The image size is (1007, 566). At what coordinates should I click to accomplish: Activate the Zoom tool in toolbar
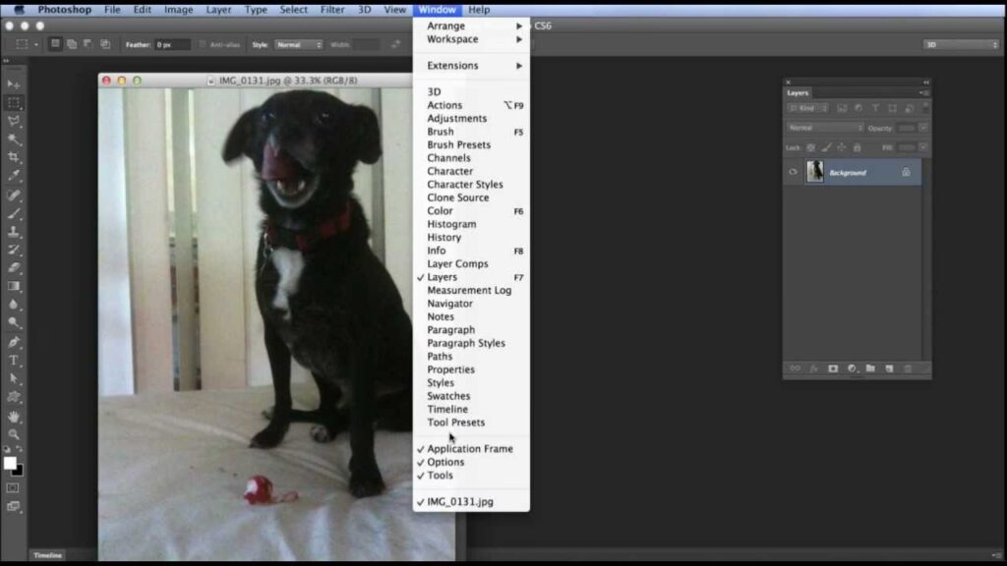click(14, 433)
